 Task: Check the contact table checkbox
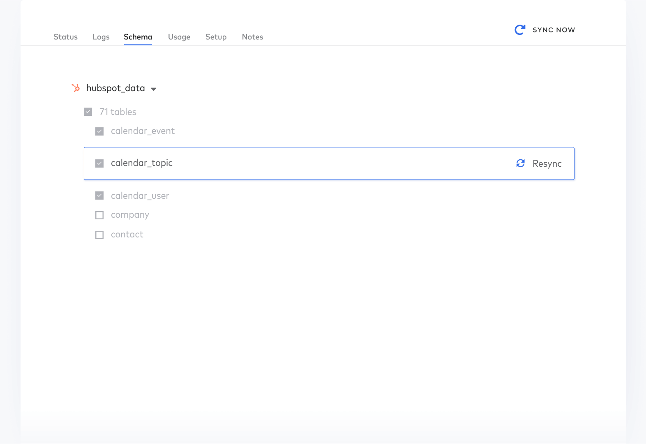coord(99,235)
